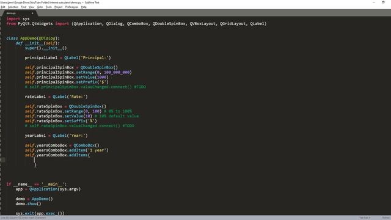Click the demo = AppDemo() line

(x=34, y=199)
